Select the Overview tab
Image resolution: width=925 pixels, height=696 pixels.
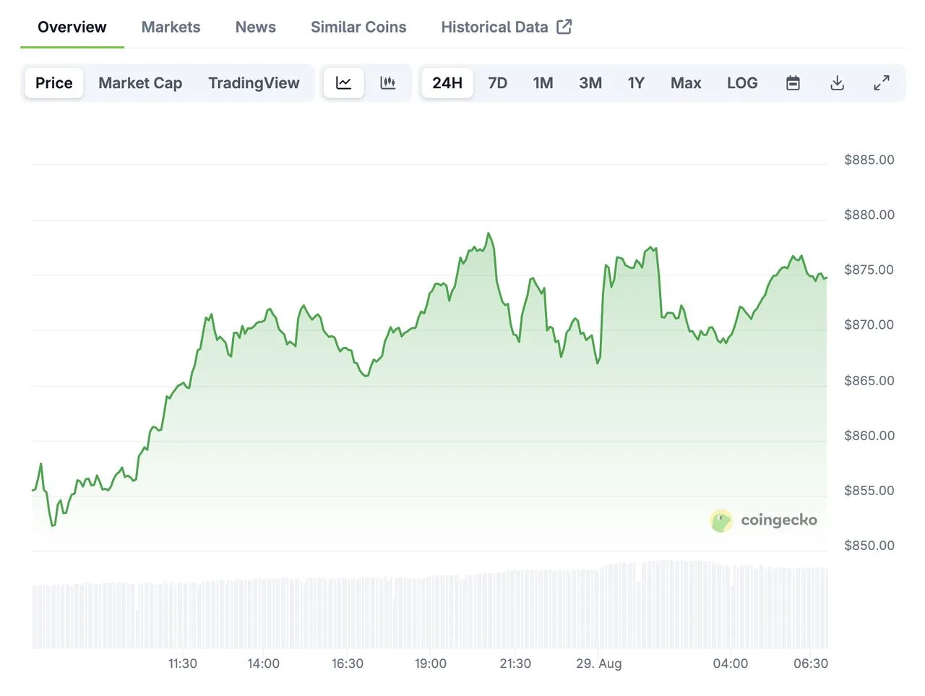tap(72, 27)
